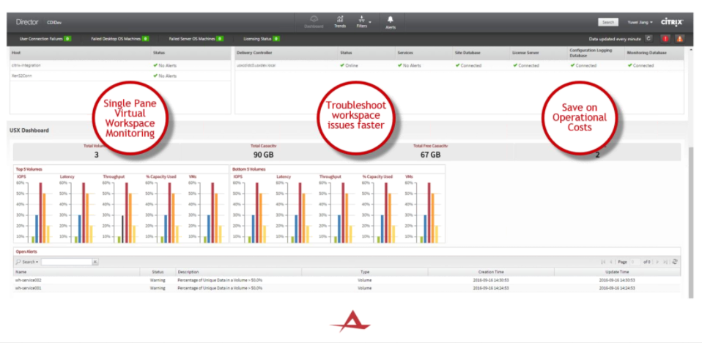Open the Filters dropdown menu
Screen dimensions: 702x343
tap(363, 21)
